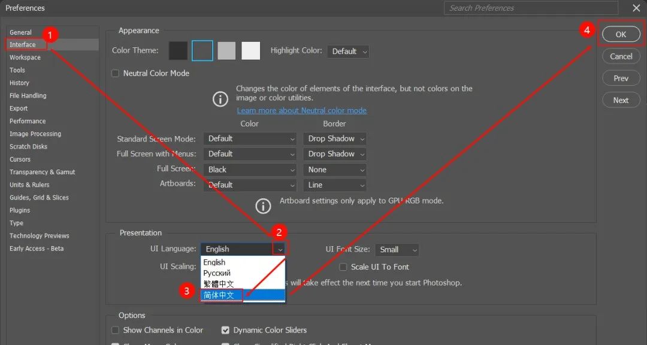
Task: Open Learn more about Neutral color mode link
Action: pos(301,111)
